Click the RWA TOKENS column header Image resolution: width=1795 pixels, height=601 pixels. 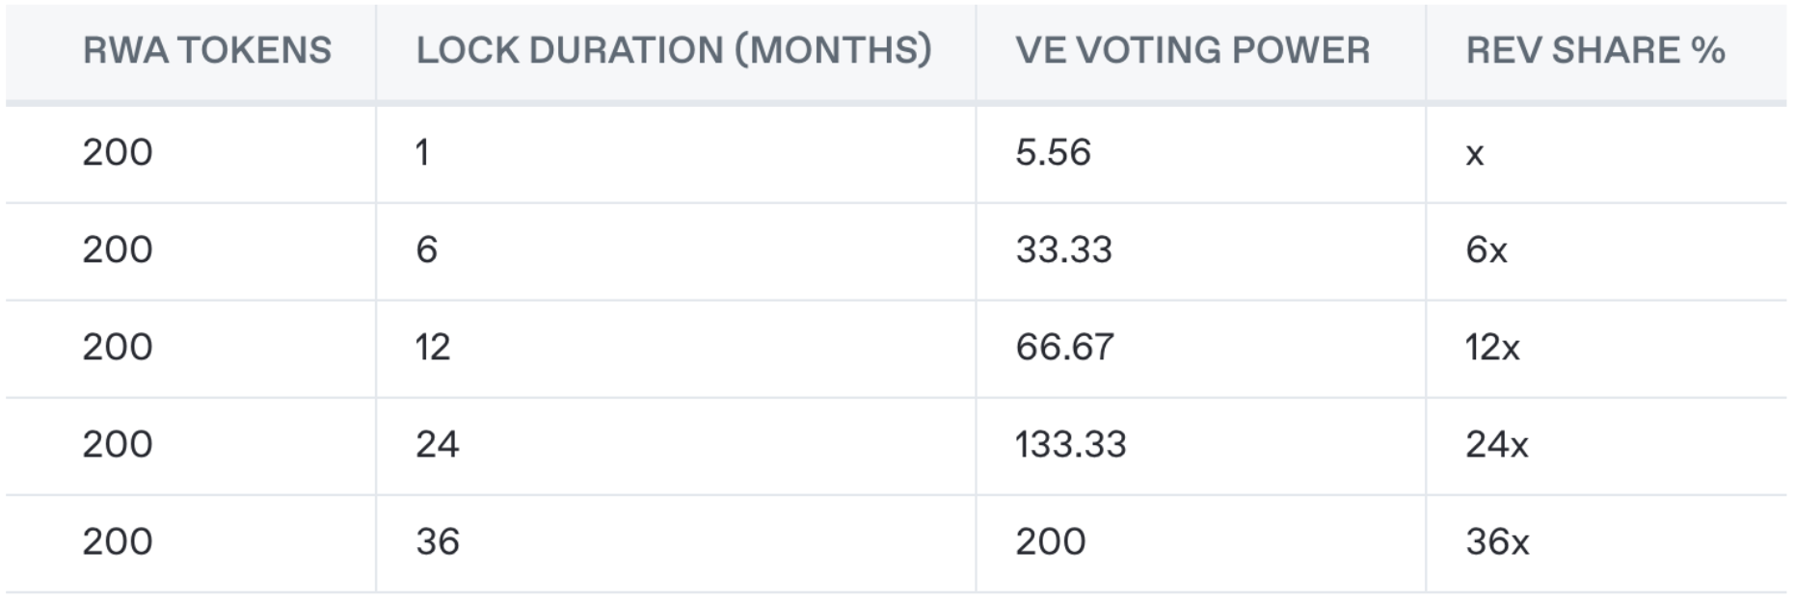click(x=206, y=51)
